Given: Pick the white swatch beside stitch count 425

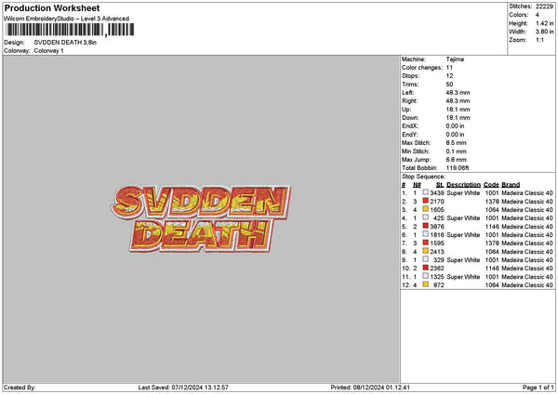Looking at the screenshot, I should click(x=425, y=217).
